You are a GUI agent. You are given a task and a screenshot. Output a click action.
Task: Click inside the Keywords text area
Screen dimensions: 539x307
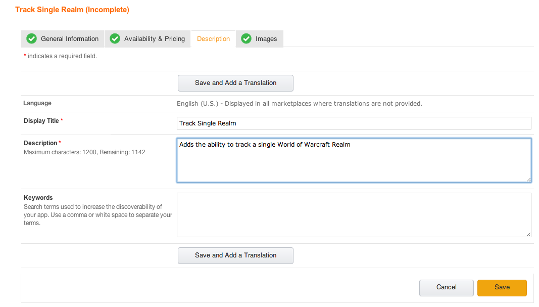pyautogui.click(x=354, y=214)
